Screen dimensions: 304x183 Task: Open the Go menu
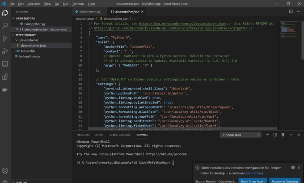(57, 4)
